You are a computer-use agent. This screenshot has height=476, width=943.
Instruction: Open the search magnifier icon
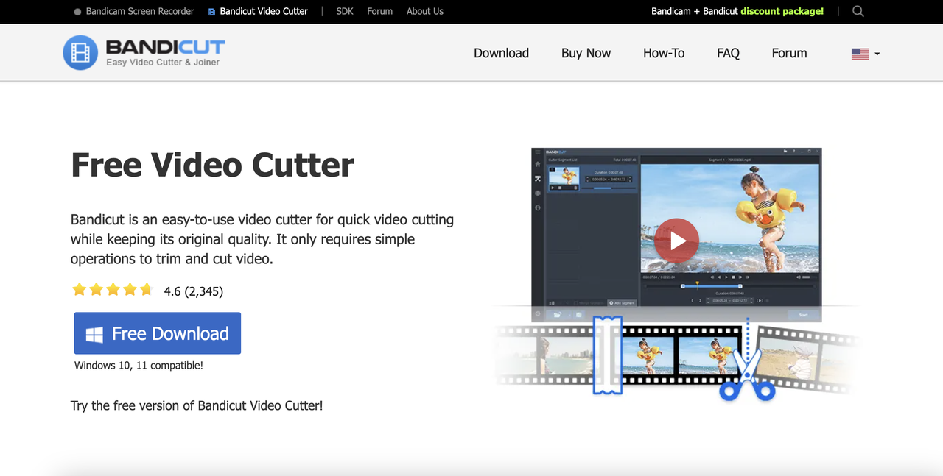(x=858, y=11)
